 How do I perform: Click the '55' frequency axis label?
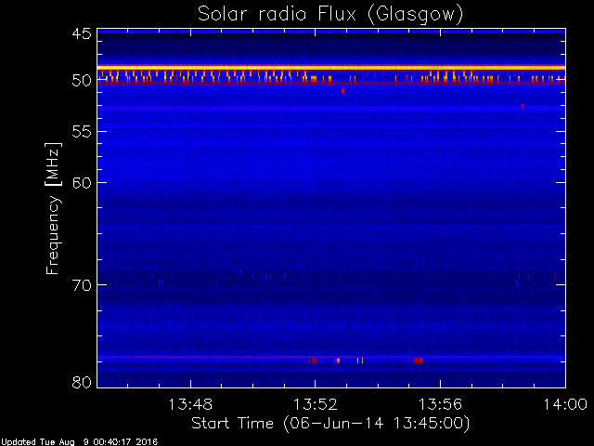[82, 132]
